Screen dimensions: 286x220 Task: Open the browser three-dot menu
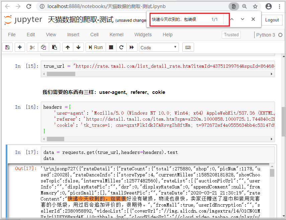coord(279,6)
